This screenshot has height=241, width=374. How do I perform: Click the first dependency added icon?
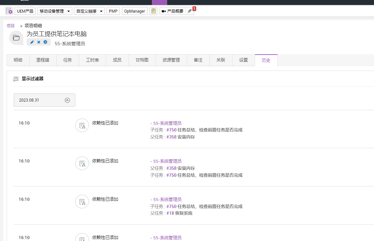point(82,125)
